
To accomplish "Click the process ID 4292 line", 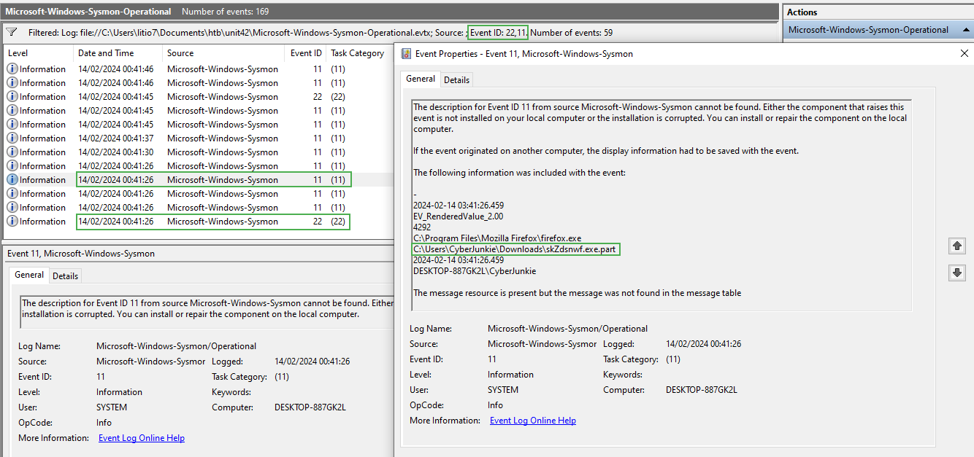I will [x=422, y=227].
